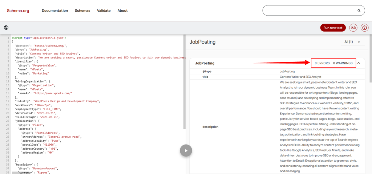
Task: Click the Run new test button
Action: (x=333, y=28)
